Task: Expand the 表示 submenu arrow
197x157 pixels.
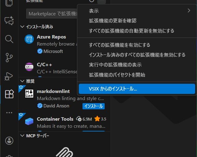Action: [x=189, y=10]
